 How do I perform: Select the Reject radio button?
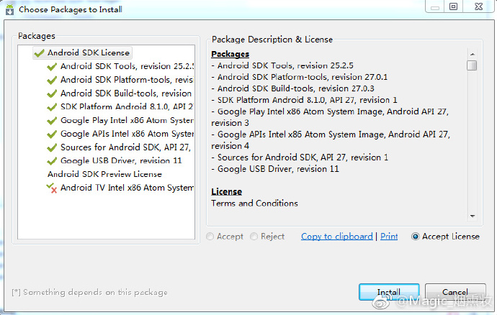[254, 237]
